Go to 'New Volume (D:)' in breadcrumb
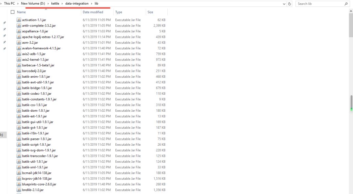This screenshot has height=194, width=353. [x=33, y=4]
